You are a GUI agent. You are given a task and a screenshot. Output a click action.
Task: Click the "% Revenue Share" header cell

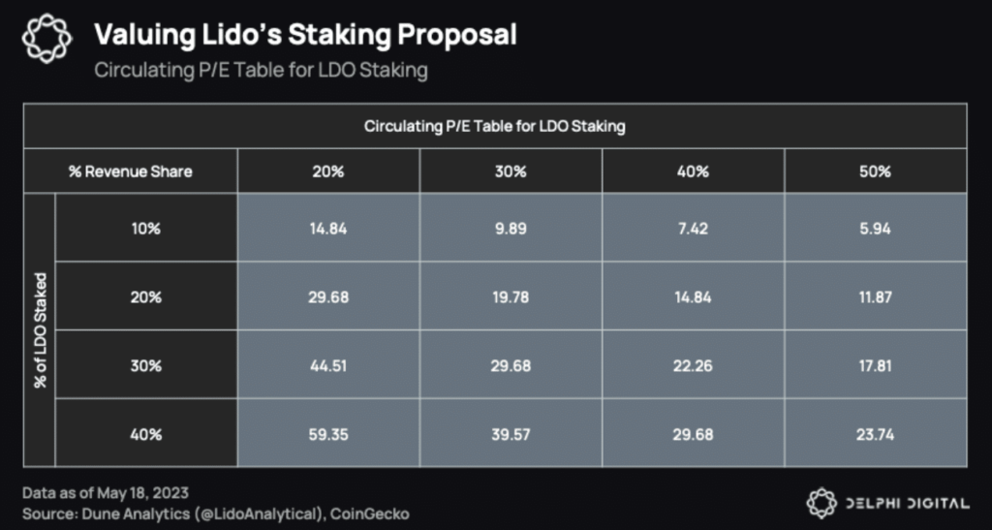click(130, 171)
